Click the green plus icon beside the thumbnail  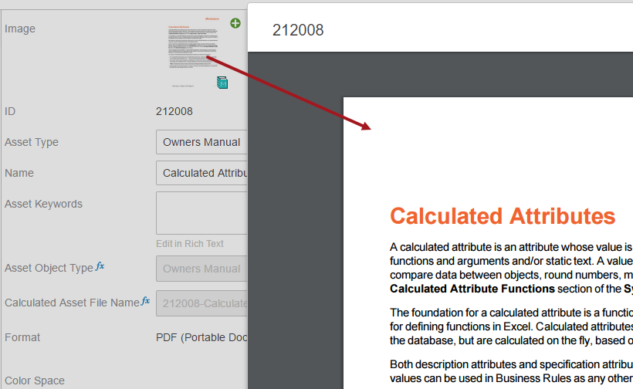click(x=235, y=23)
